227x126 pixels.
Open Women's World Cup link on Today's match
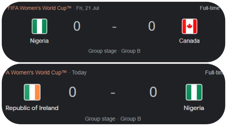click(x=35, y=72)
